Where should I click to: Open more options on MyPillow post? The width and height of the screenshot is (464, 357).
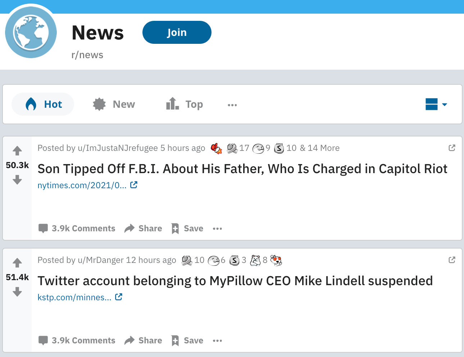point(217,340)
